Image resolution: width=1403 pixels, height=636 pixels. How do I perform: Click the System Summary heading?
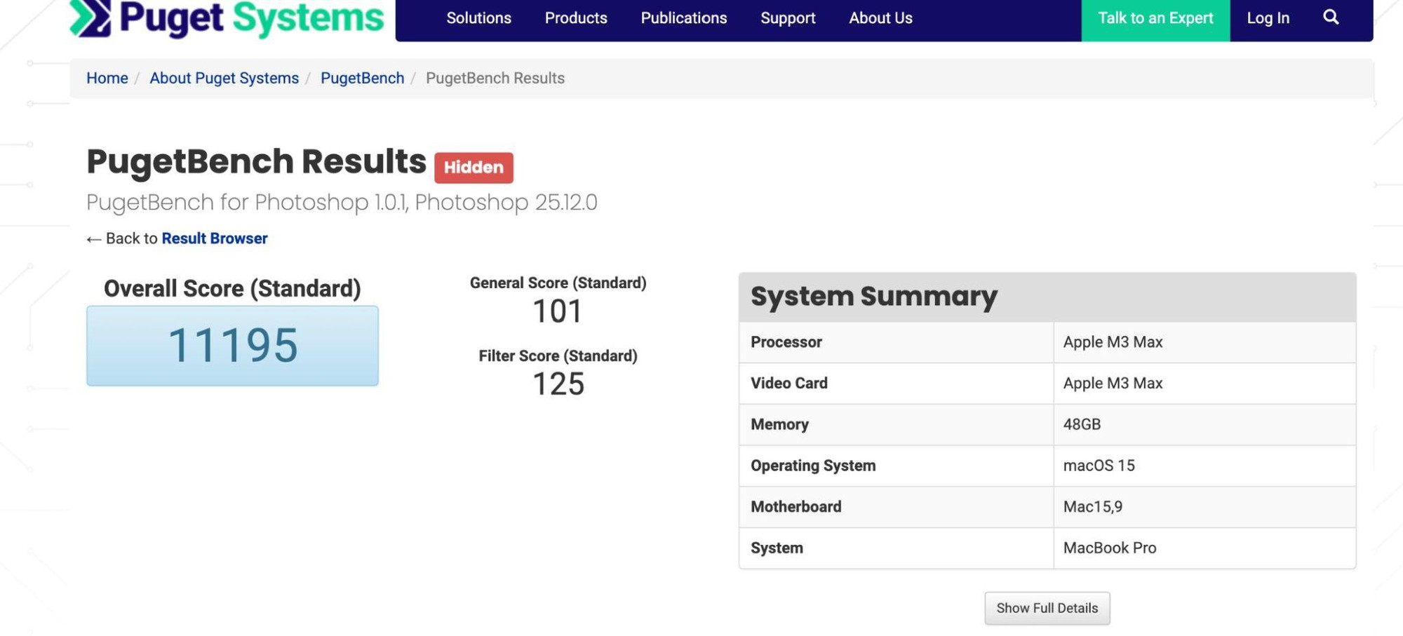[x=873, y=296]
